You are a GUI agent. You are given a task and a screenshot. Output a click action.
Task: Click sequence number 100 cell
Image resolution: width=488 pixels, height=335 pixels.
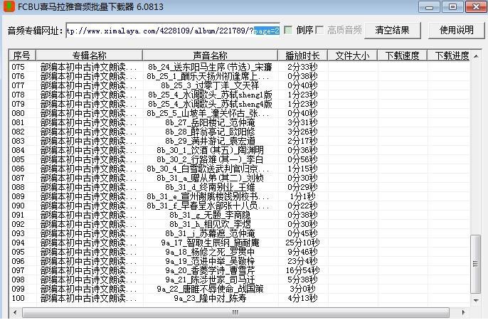pos(18,298)
